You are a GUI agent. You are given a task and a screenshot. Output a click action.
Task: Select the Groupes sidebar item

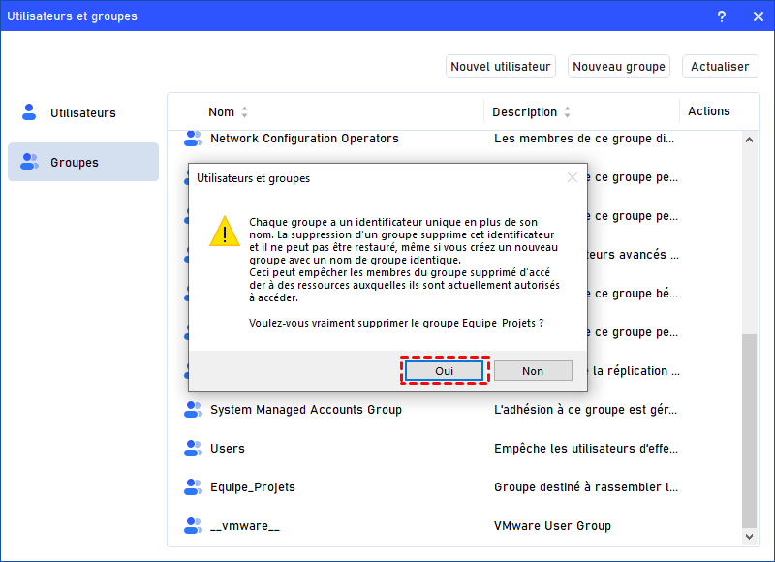tap(83, 162)
